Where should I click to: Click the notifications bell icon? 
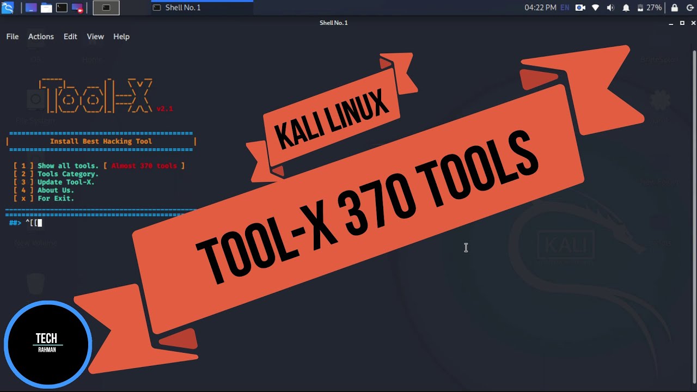626,8
